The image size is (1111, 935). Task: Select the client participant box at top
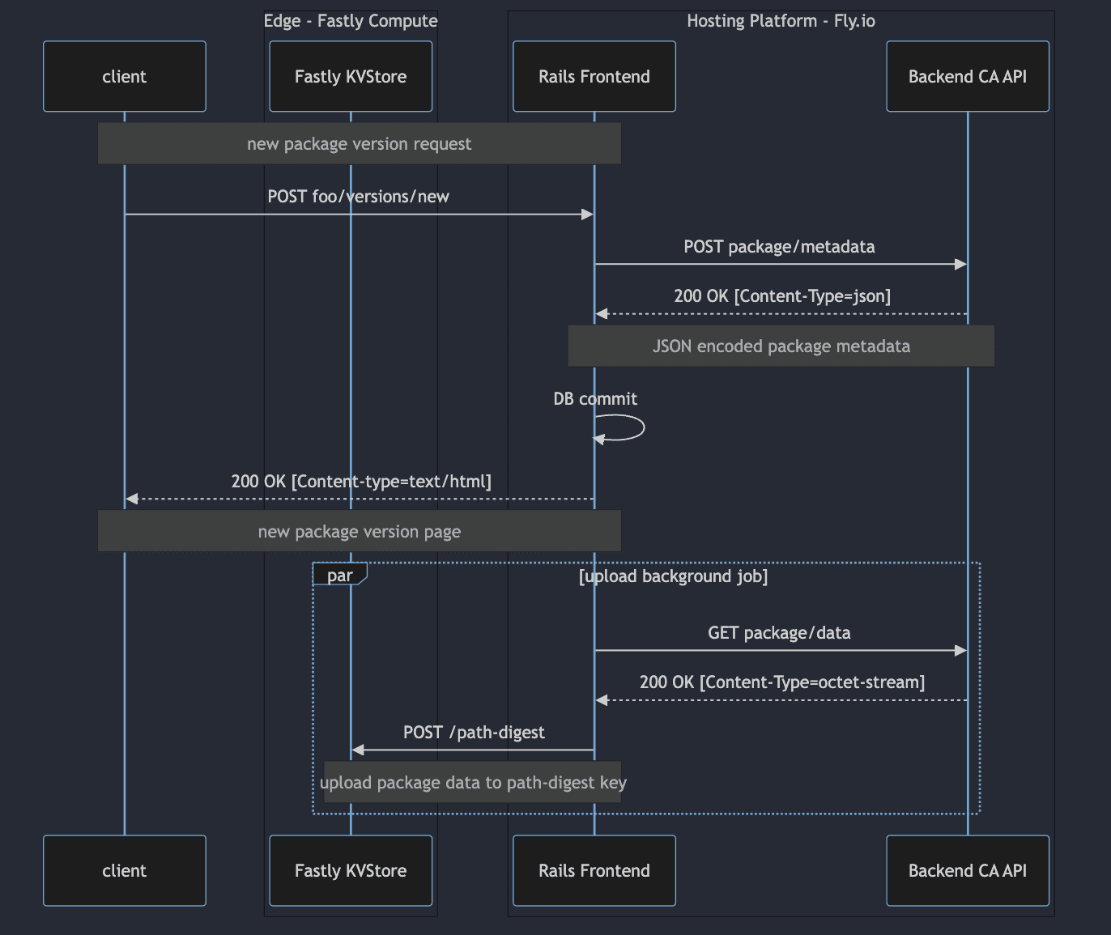(x=124, y=76)
